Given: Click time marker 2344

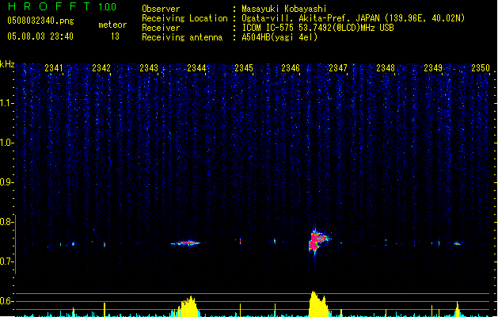Looking at the screenshot, I should [x=196, y=67].
